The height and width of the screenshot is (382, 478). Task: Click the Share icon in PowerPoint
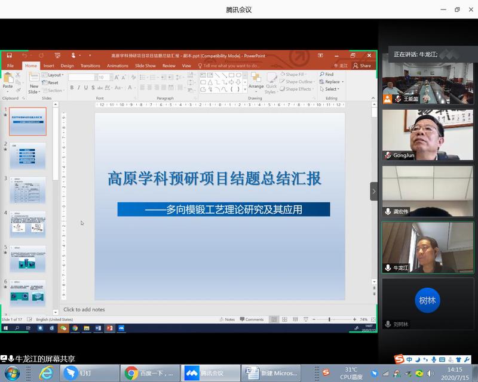(x=362, y=66)
